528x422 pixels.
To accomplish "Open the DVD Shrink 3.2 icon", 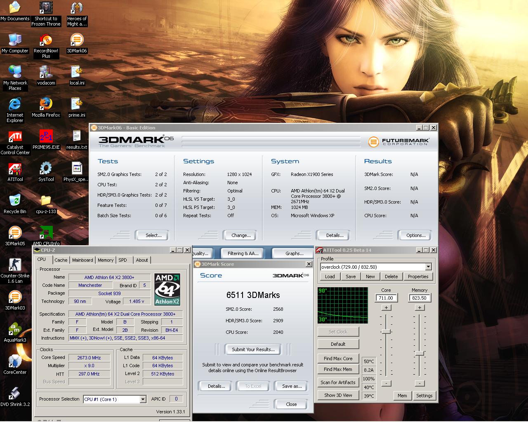I will [x=15, y=394].
